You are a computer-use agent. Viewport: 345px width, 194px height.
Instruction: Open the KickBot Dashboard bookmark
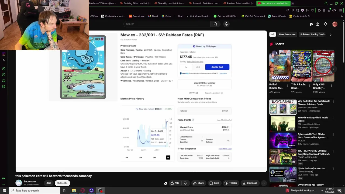tap(253, 16)
